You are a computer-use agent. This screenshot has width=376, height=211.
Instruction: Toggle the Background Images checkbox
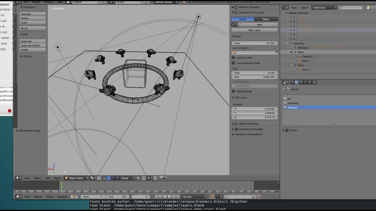coord(236,129)
